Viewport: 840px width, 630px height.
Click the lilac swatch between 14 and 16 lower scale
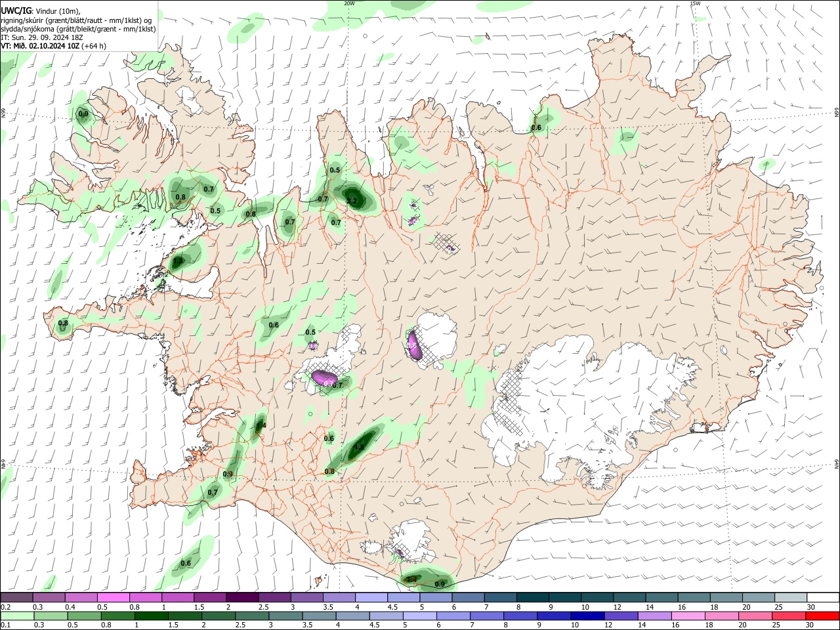coord(654,616)
